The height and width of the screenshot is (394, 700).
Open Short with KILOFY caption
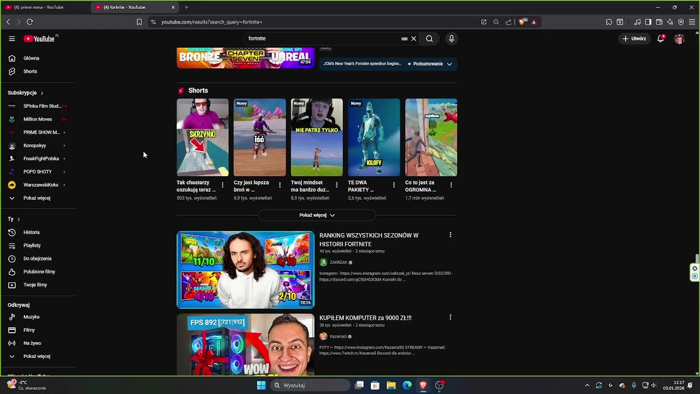click(374, 137)
